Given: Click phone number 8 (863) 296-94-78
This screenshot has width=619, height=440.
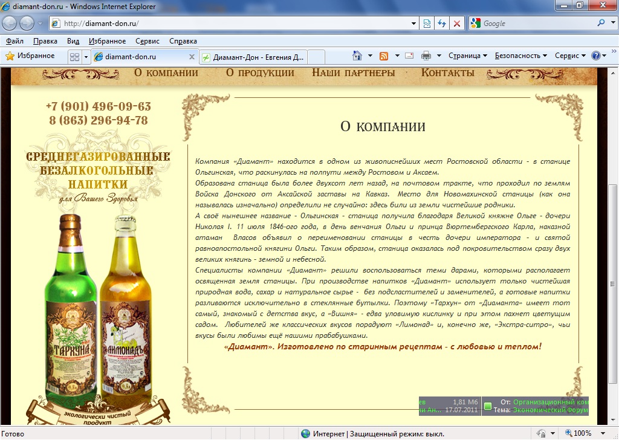Looking at the screenshot, I should pyautogui.click(x=99, y=120).
